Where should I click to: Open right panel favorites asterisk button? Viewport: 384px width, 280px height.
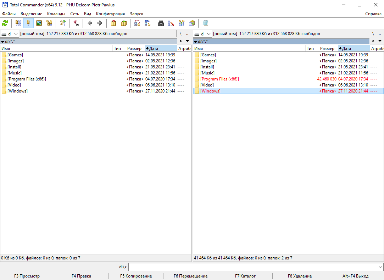click(373, 41)
